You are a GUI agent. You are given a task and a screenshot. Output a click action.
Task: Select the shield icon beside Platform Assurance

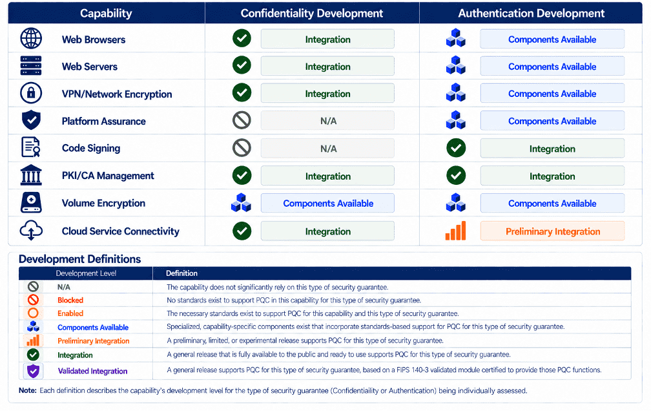(31, 120)
